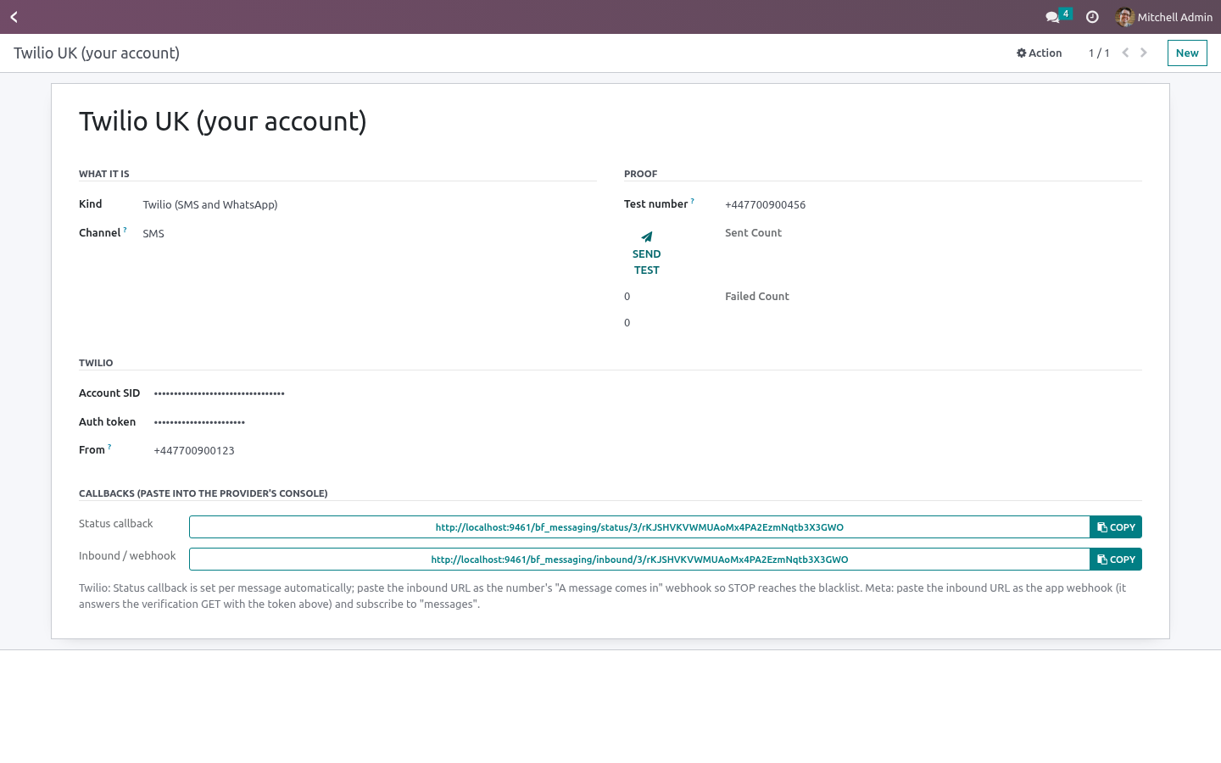This screenshot has width=1221, height=763.
Task: Click the Send Test paper plane button
Action: [646, 253]
